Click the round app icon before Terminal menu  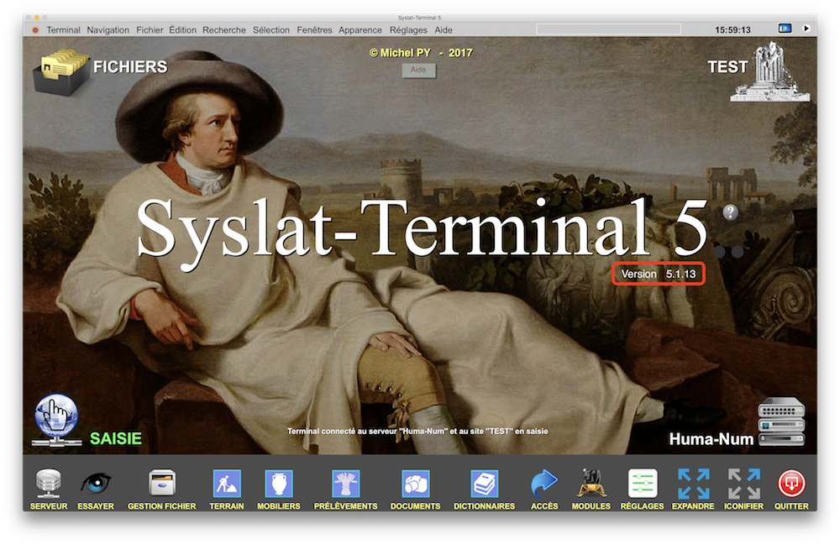(35, 30)
